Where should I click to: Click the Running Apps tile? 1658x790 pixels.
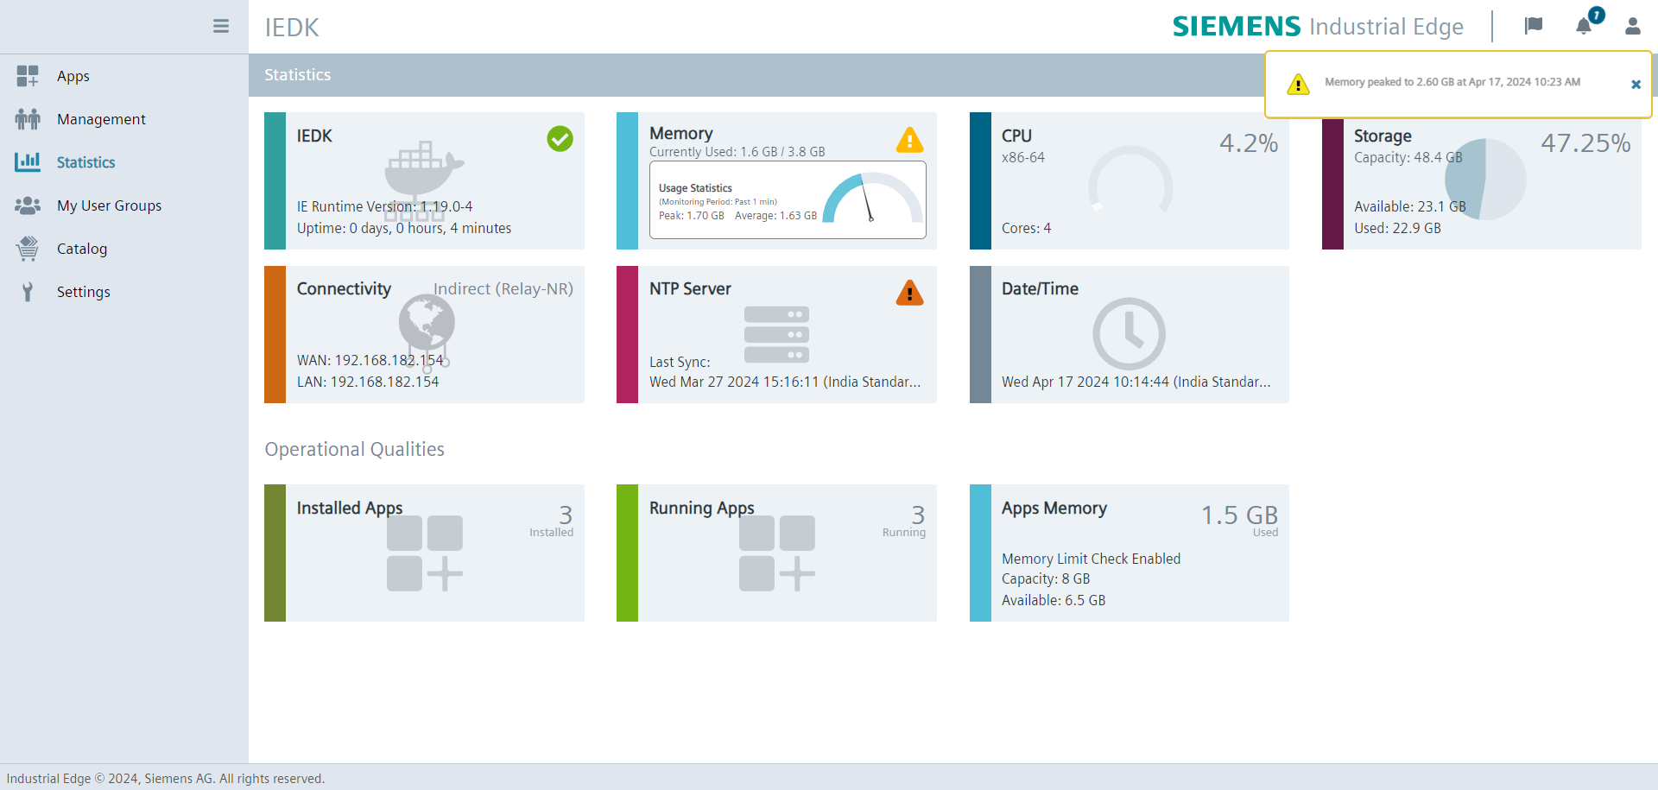coord(777,553)
